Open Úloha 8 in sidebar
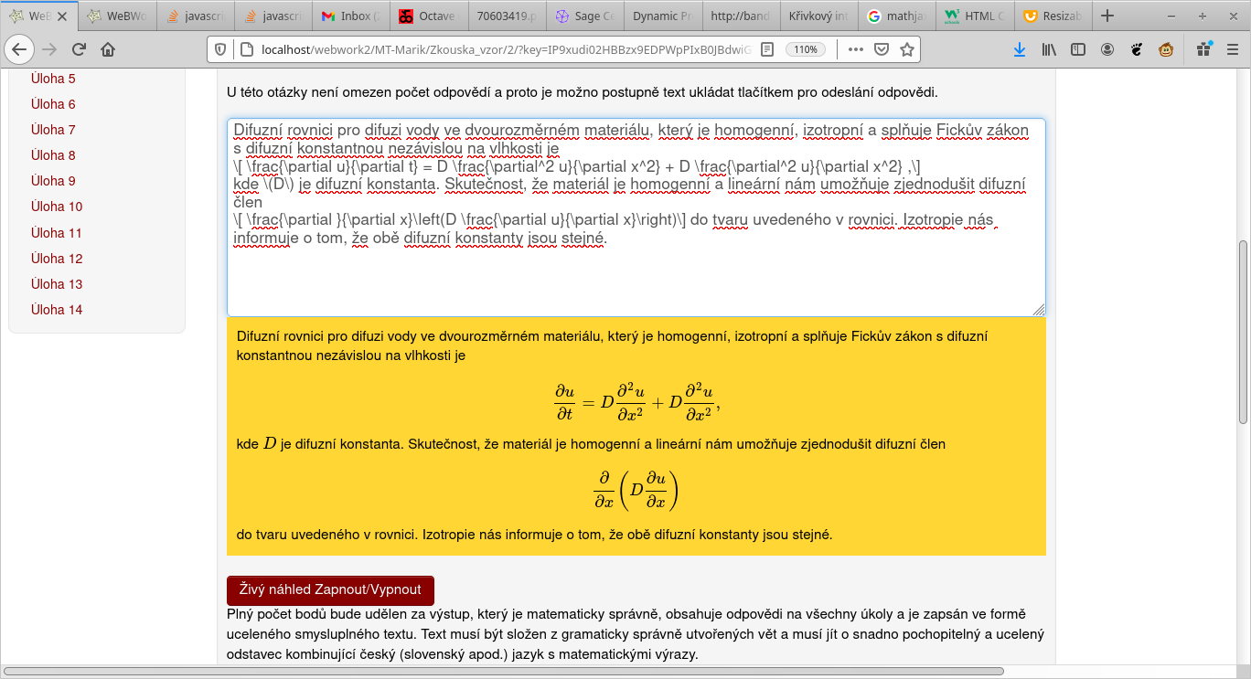 pyautogui.click(x=53, y=155)
